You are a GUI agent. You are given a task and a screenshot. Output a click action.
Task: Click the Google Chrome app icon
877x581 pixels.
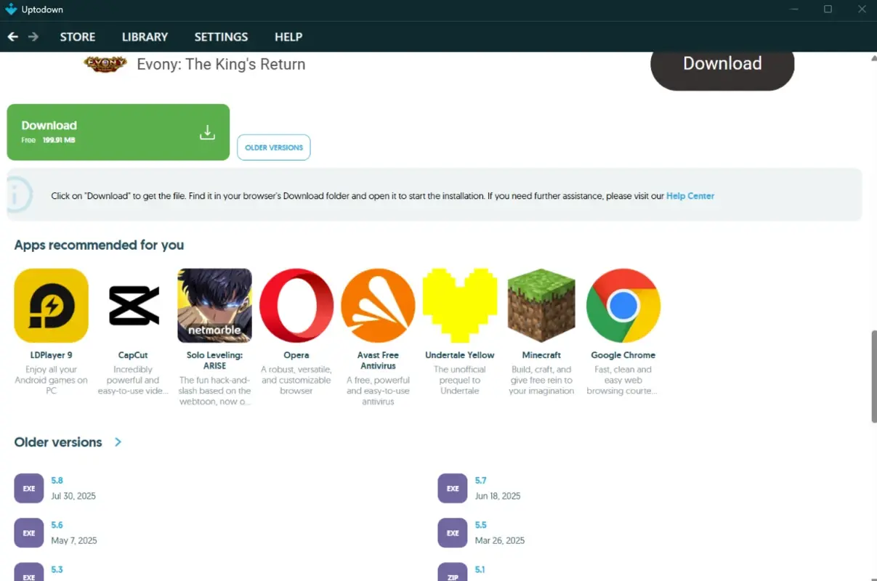pos(623,305)
